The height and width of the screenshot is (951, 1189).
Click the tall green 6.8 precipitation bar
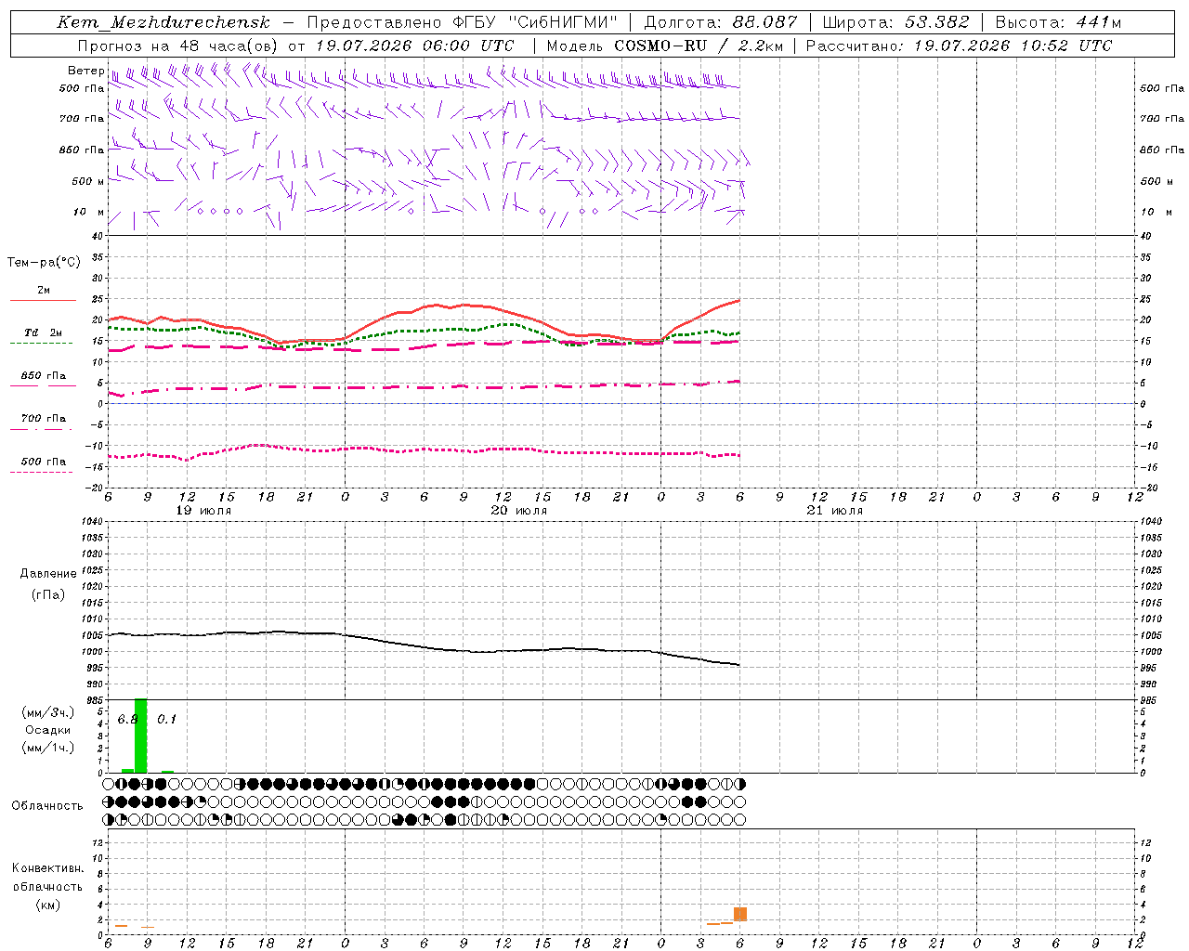coord(141,736)
